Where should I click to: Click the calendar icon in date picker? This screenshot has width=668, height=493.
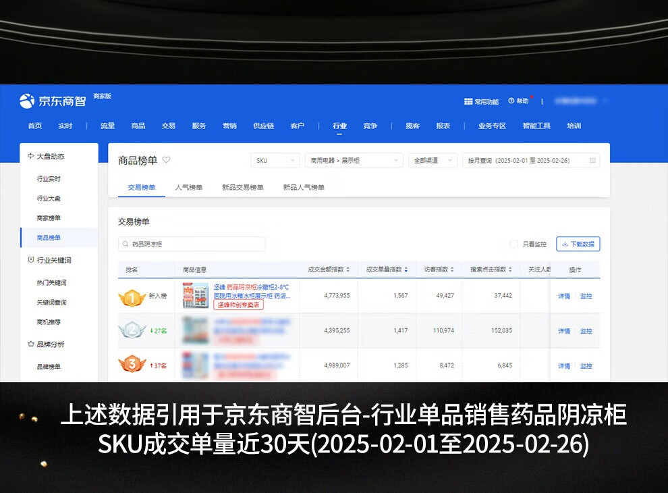[592, 161]
